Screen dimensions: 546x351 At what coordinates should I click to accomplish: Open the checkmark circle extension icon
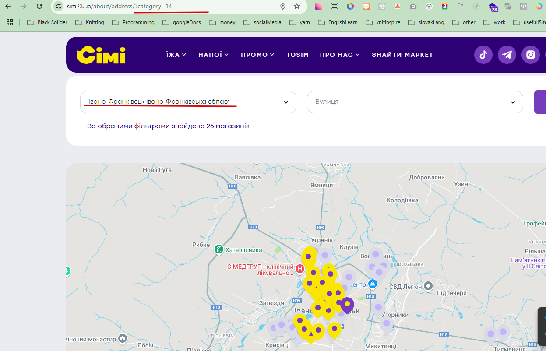tap(429, 6)
